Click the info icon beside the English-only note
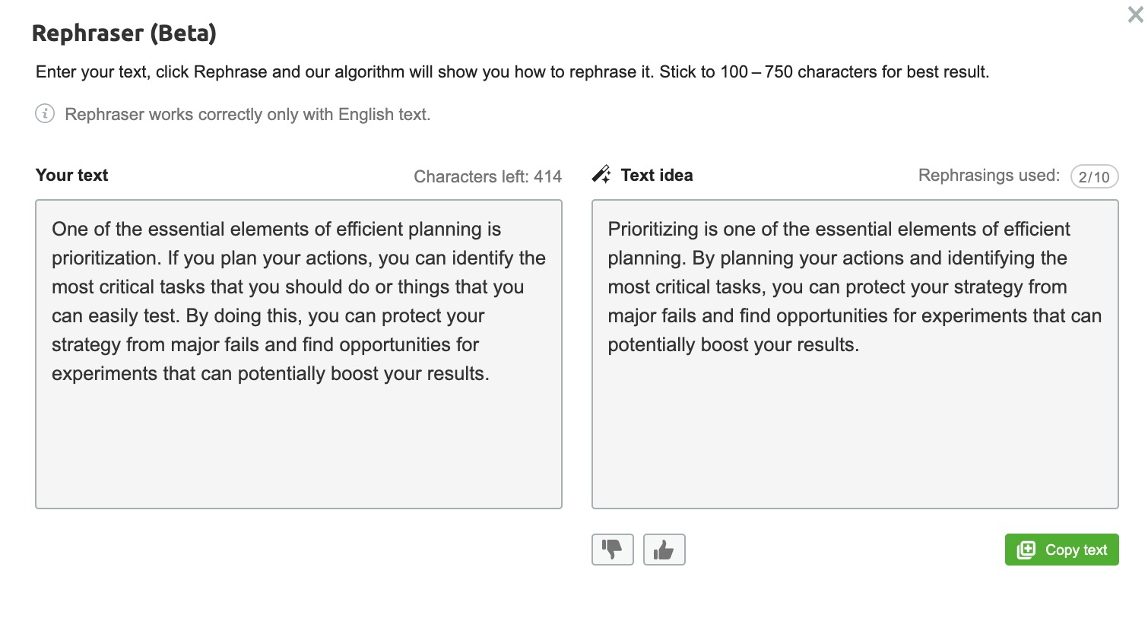The width and height of the screenshot is (1148, 640). click(x=45, y=114)
